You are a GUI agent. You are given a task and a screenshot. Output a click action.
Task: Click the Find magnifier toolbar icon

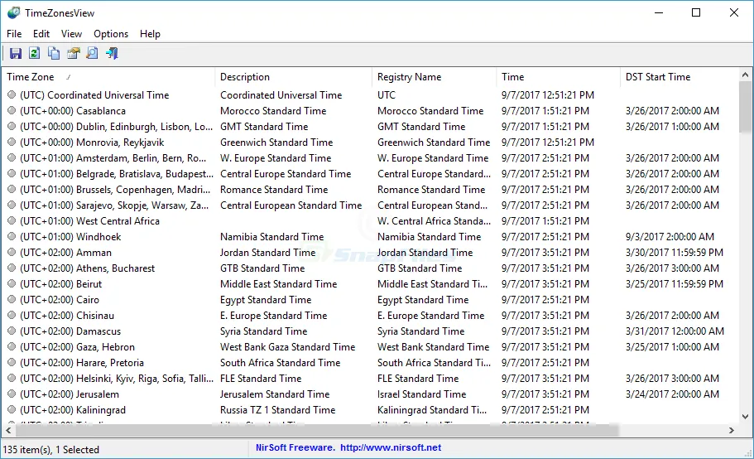[92, 53]
